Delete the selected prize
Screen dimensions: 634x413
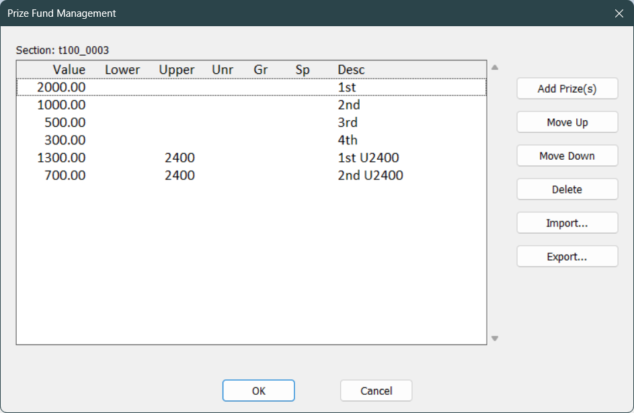point(567,189)
